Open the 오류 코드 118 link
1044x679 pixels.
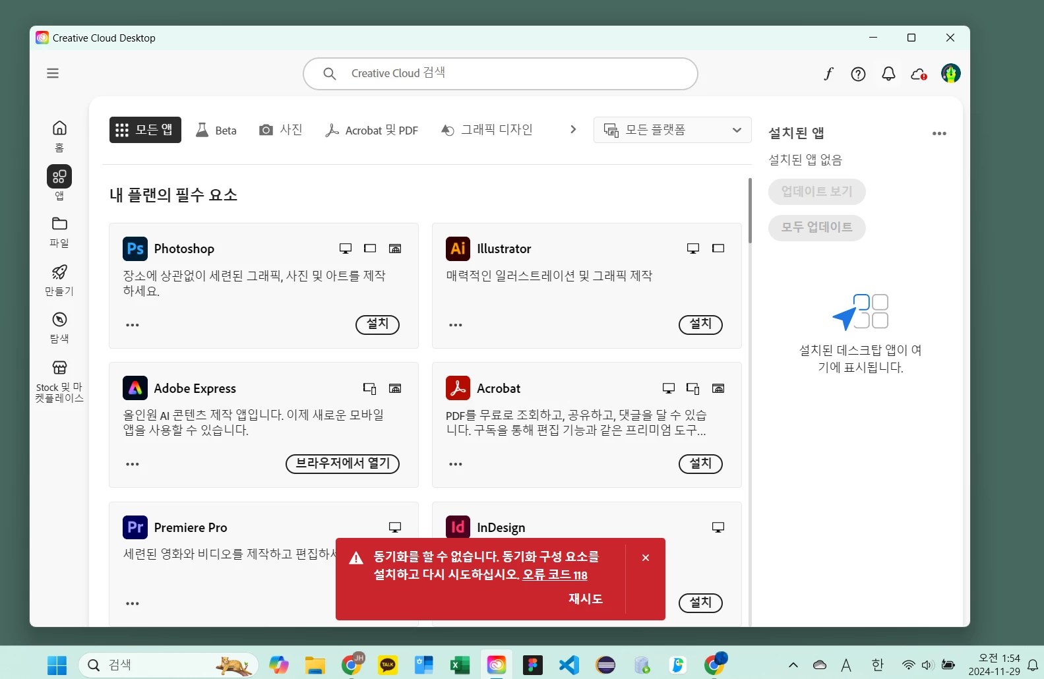point(555,575)
